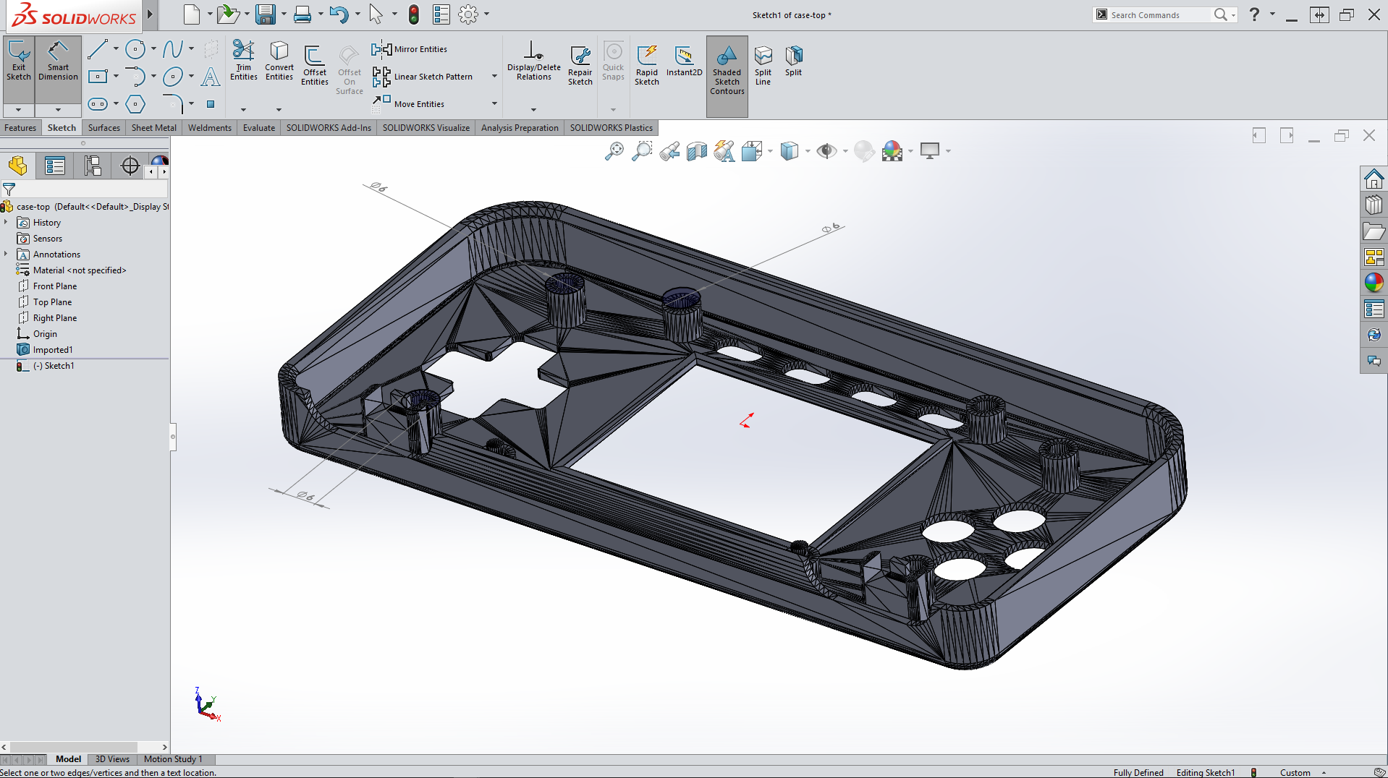Expand the Annotations tree node
Screen dimensions: 1388x778
(x=6, y=255)
